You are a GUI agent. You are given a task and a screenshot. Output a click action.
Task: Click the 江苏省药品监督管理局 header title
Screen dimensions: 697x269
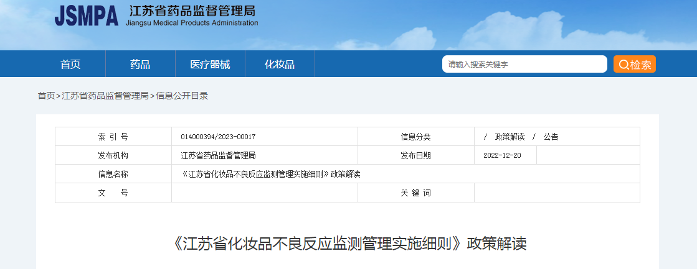click(x=192, y=11)
